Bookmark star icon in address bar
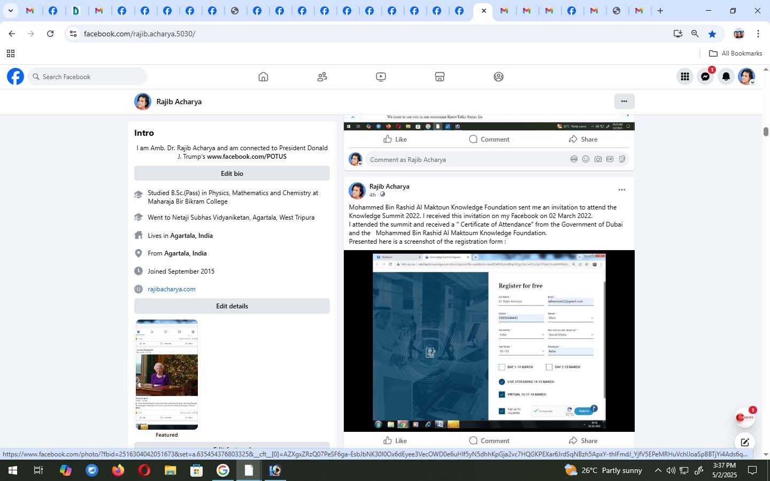This screenshot has height=481, width=770. pyautogui.click(x=712, y=34)
